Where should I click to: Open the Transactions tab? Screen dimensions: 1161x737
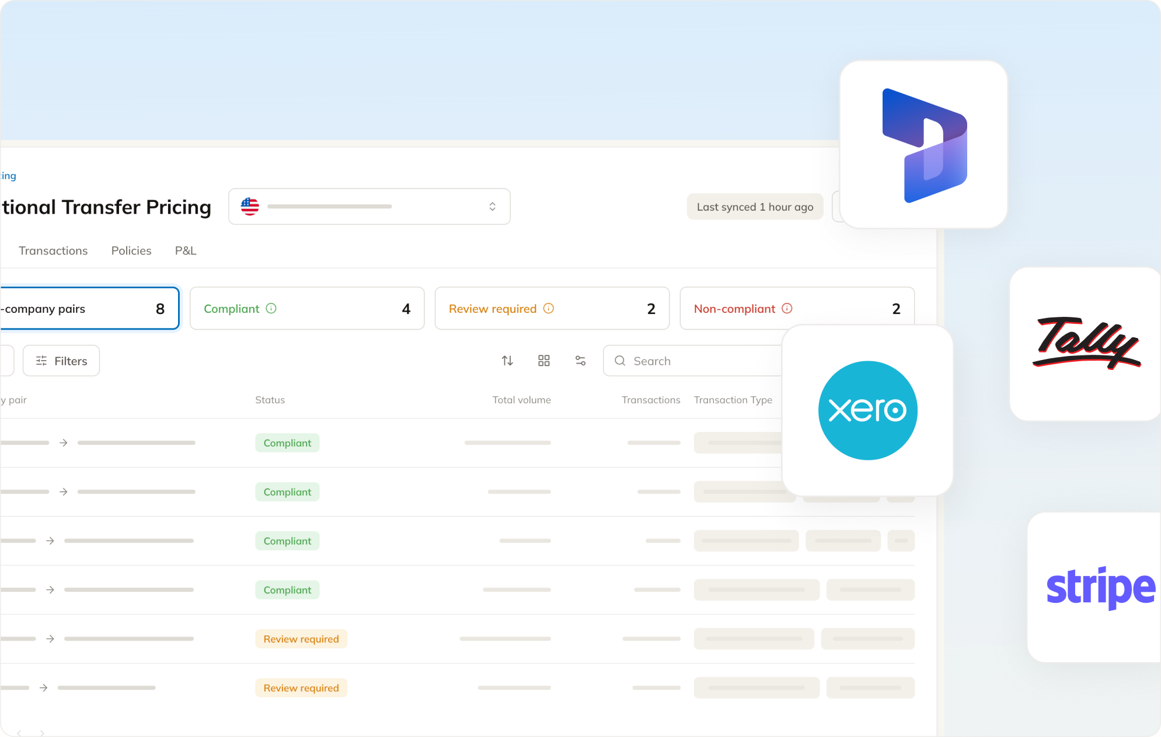pyautogui.click(x=53, y=250)
